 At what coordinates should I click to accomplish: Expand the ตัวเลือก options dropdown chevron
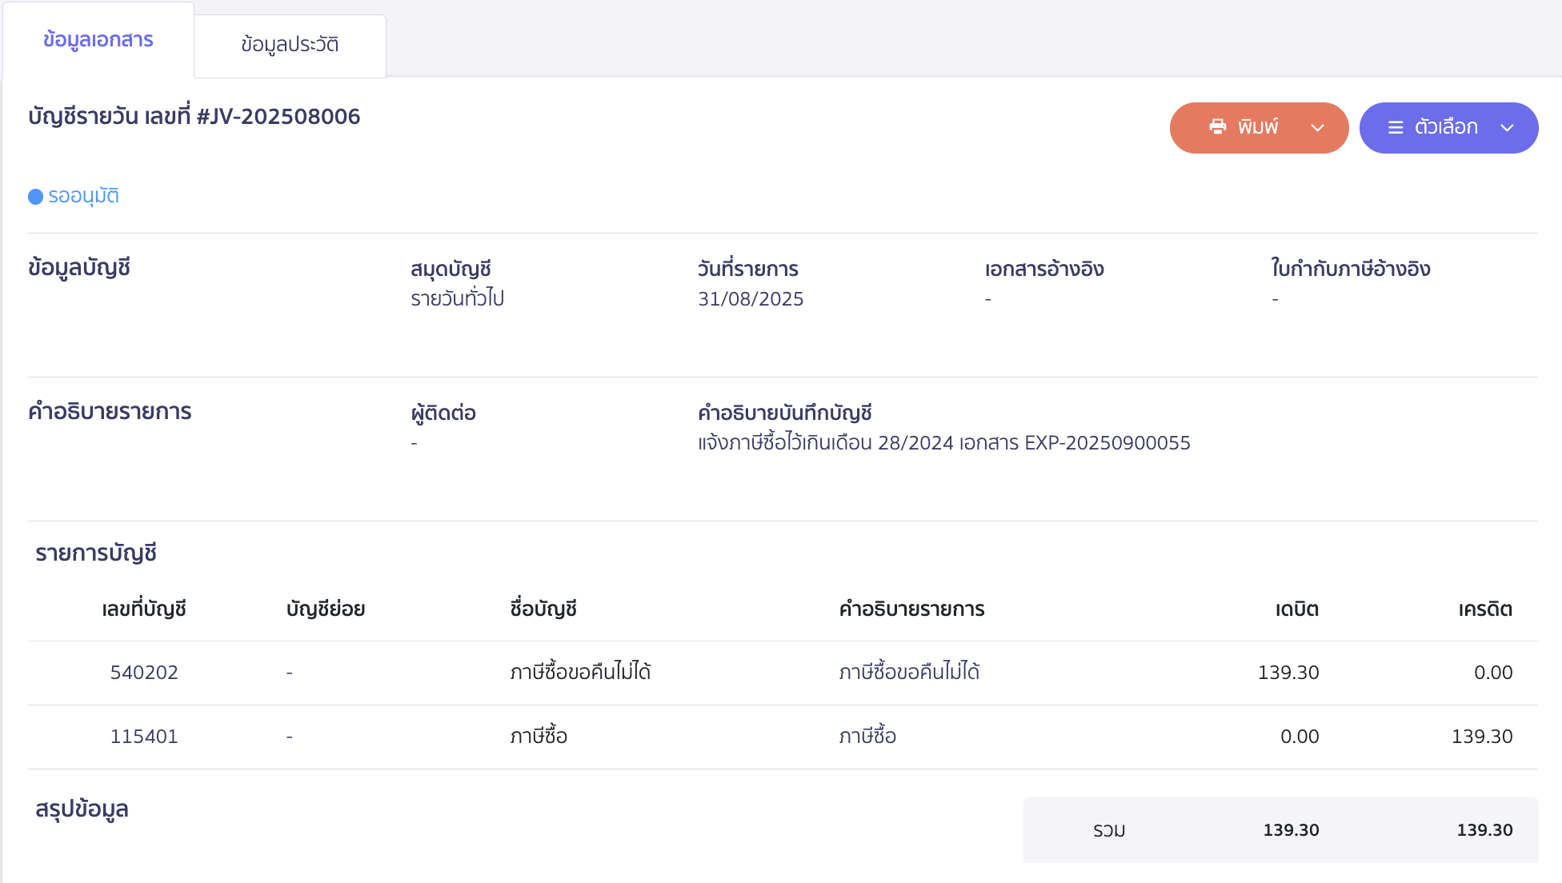click(x=1508, y=127)
